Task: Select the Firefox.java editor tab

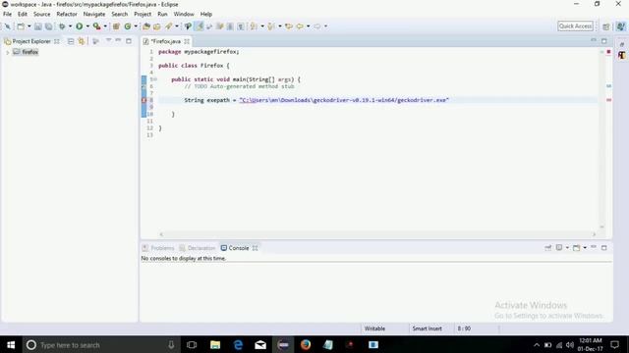Action: point(165,41)
